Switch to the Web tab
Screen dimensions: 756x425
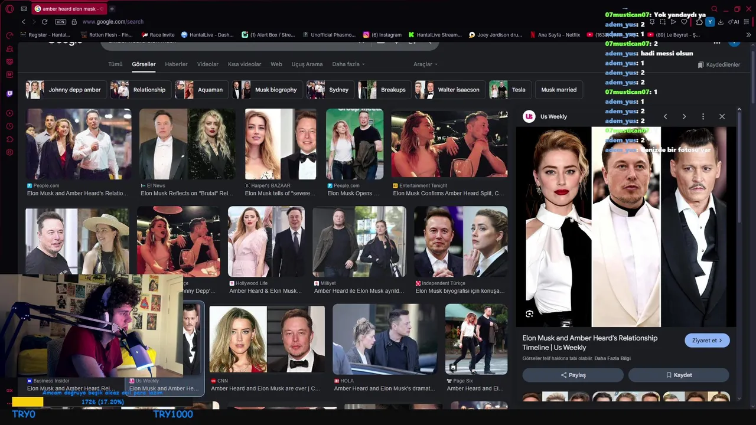click(x=276, y=64)
